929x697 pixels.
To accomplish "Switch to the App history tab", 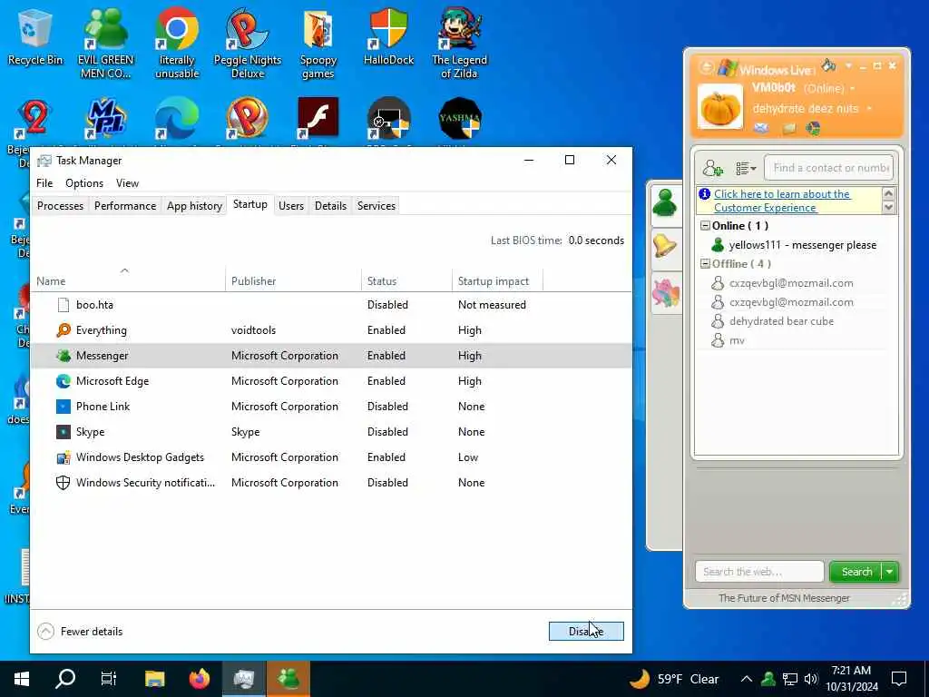I will pyautogui.click(x=194, y=206).
